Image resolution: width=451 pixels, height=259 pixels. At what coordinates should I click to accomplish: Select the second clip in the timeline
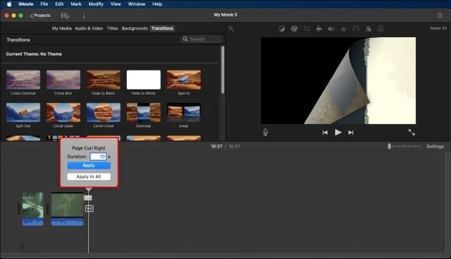67,209
